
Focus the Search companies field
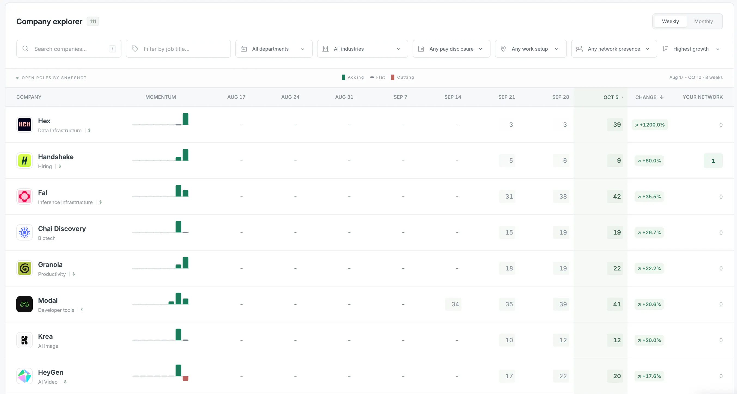click(x=69, y=49)
